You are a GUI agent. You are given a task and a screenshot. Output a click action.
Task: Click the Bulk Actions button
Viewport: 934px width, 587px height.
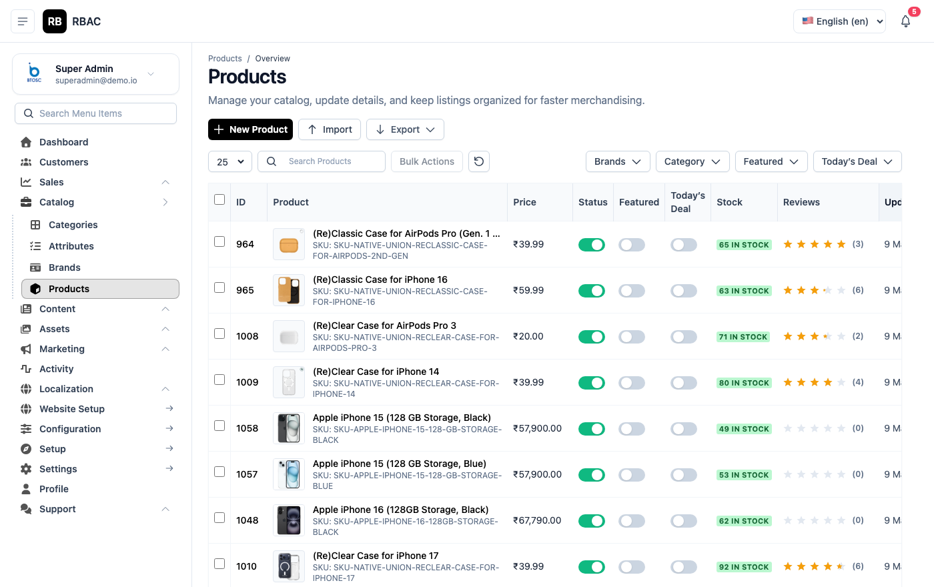(427, 161)
